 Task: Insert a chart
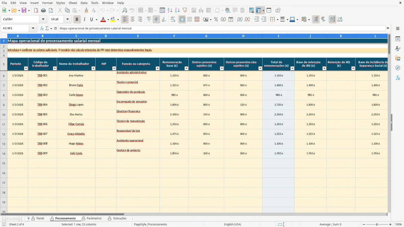pyautogui.click(x=201, y=10)
